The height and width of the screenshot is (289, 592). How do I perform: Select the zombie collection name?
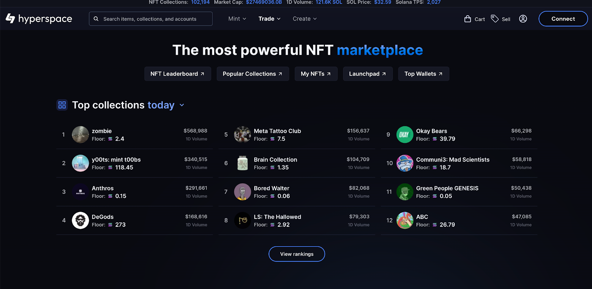coord(102,131)
